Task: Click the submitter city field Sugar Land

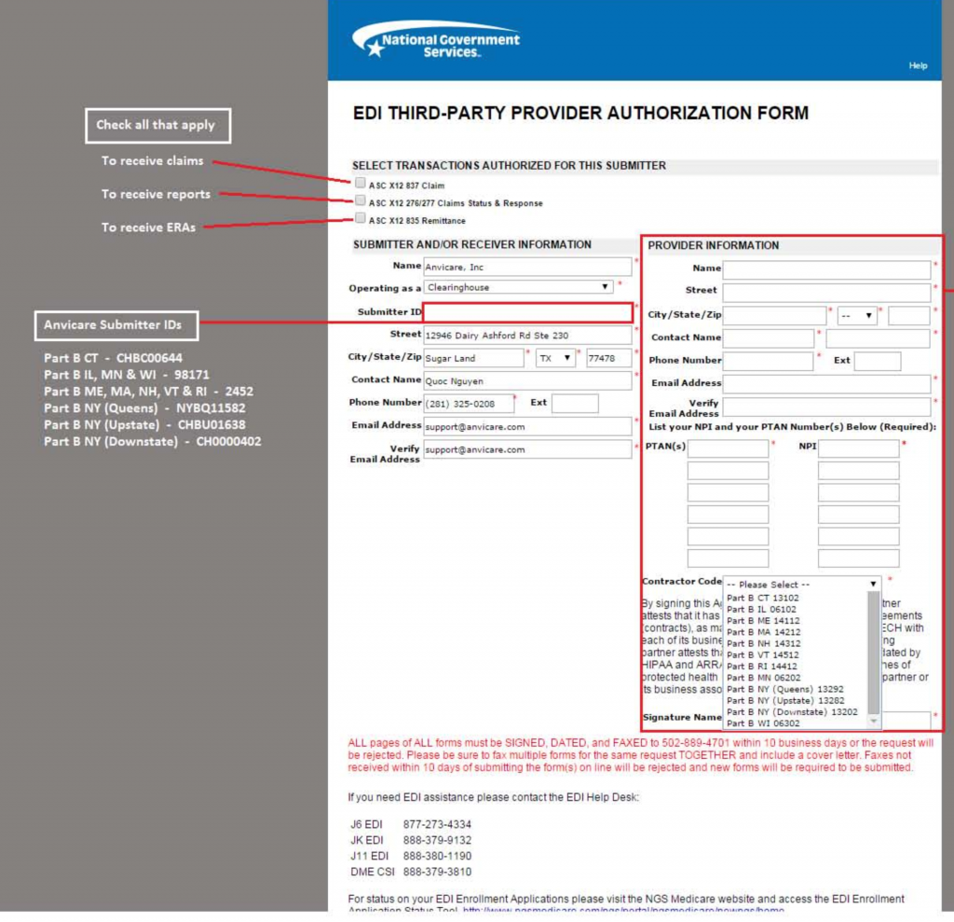Action: coord(473,358)
